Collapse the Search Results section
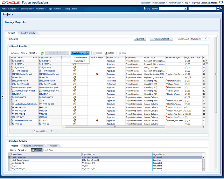224x179 pixels. 10,46
